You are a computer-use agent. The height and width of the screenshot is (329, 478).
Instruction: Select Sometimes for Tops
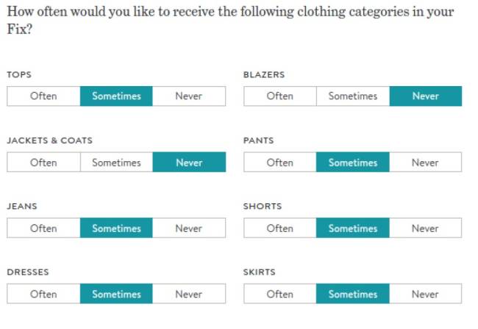[x=116, y=96]
